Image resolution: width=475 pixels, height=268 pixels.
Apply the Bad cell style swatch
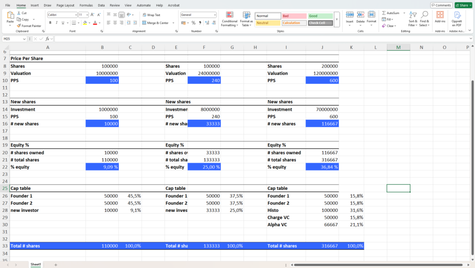[x=294, y=16]
